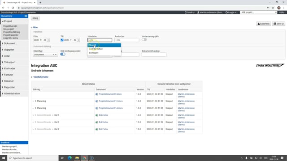Image resolution: width=287 pixels, height=161 pixels.
Task: Enable the Undanta mig själv switch
Action: pyautogui.click(x=144, y=40)
